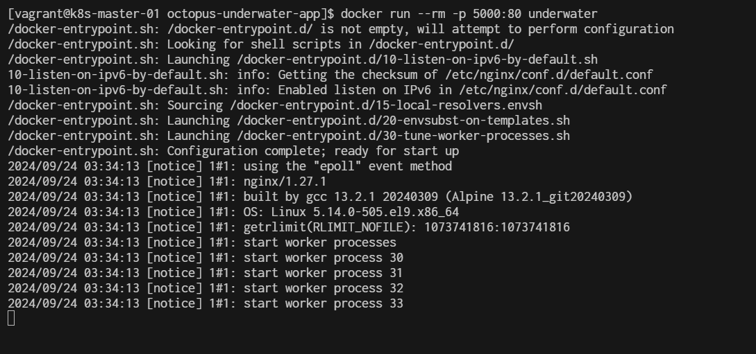Click the shell prompt 'vagrant@k8s-master-01'
756x354 pixels.
tap(86, 14)
